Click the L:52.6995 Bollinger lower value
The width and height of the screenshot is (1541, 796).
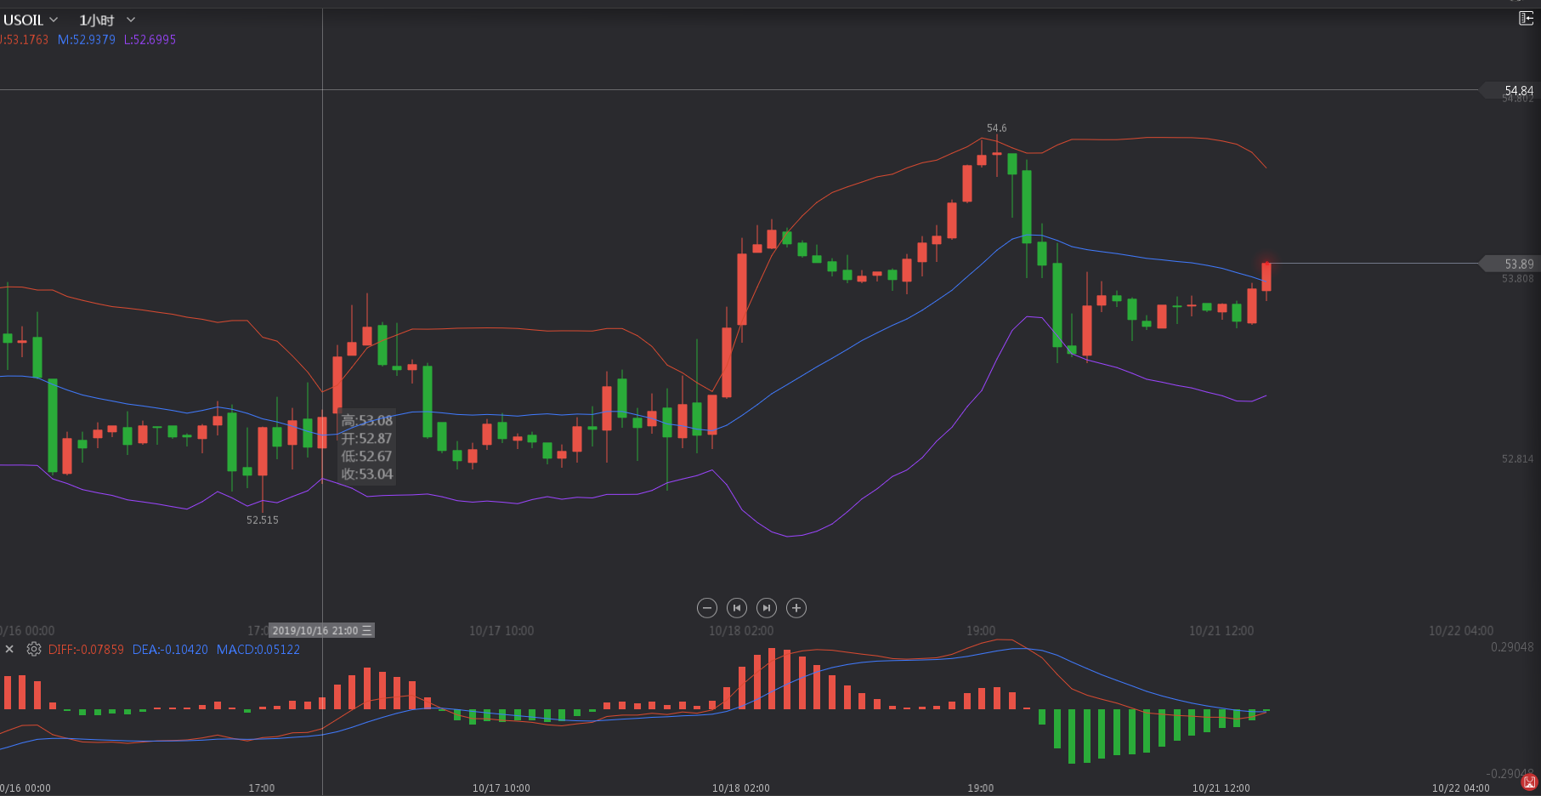(150, 40)
